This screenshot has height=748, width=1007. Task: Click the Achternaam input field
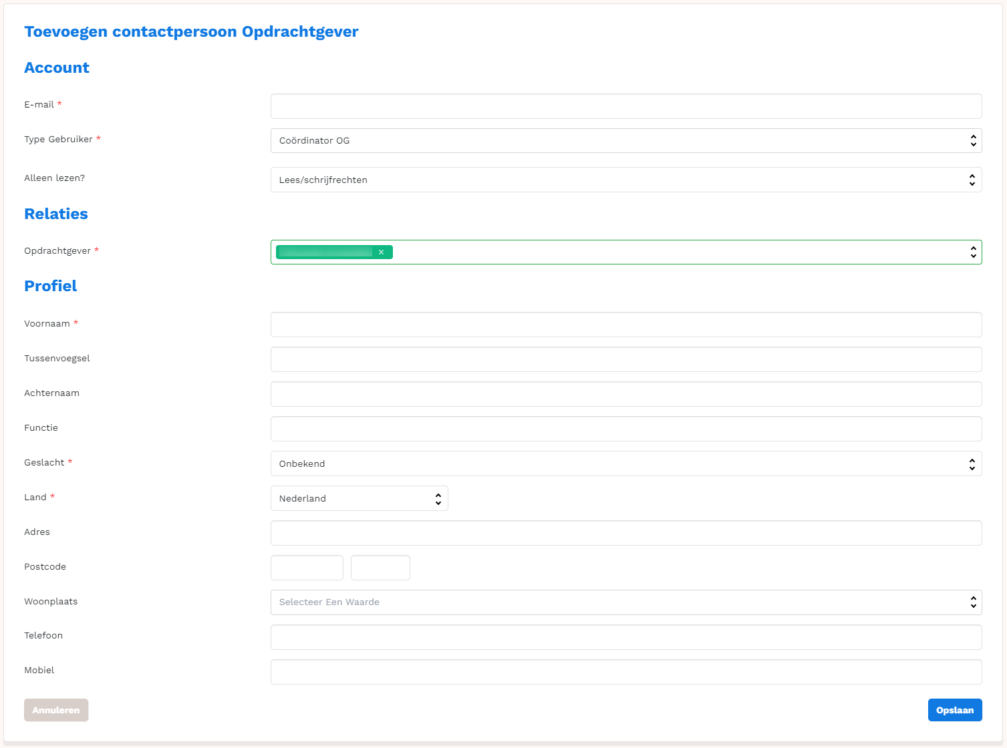coord(626,394)
